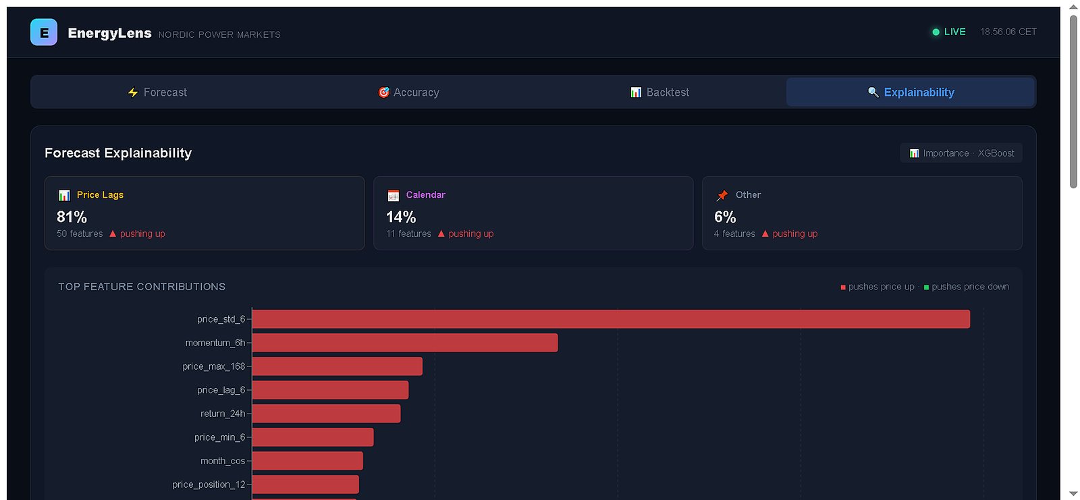Click the return_24h bar
The image size is (1080, 500).
(x=326, y=414)
